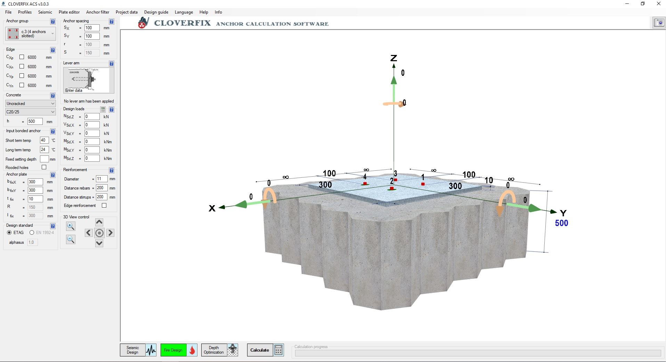Toggle Flooded holes checkbox
The width and height of the screenshot is (666, 362).
coord(44,167)
